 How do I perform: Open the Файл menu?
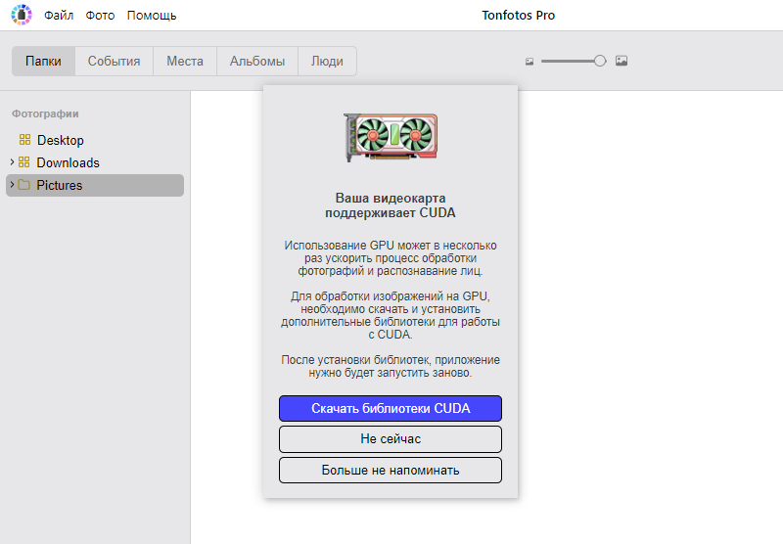(x=59, y=16)
